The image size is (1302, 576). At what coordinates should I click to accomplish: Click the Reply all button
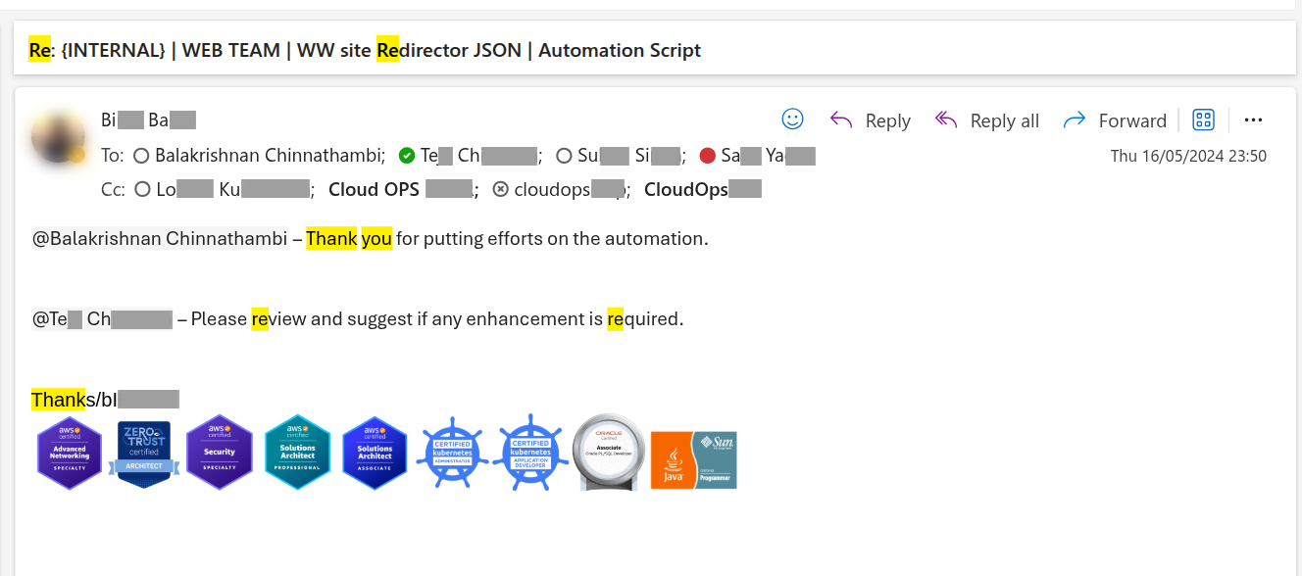986,120
